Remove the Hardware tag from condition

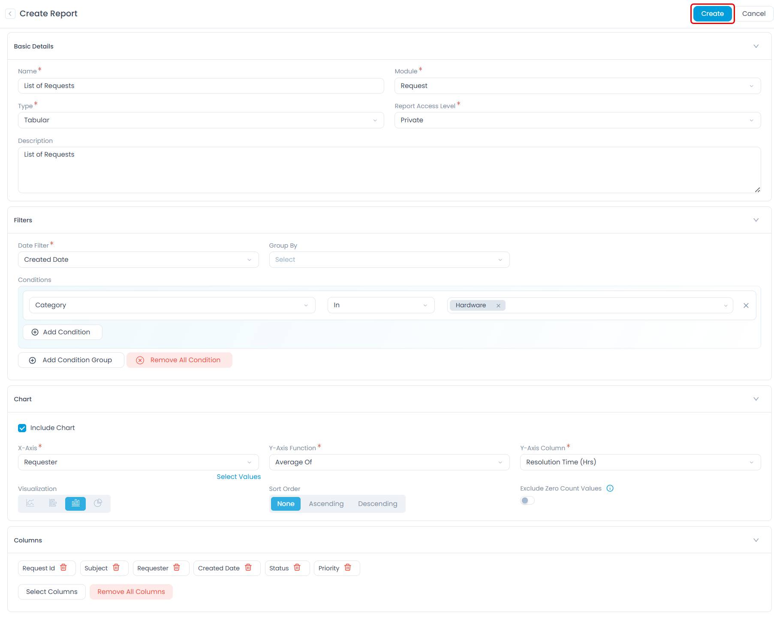click(498, 306)
